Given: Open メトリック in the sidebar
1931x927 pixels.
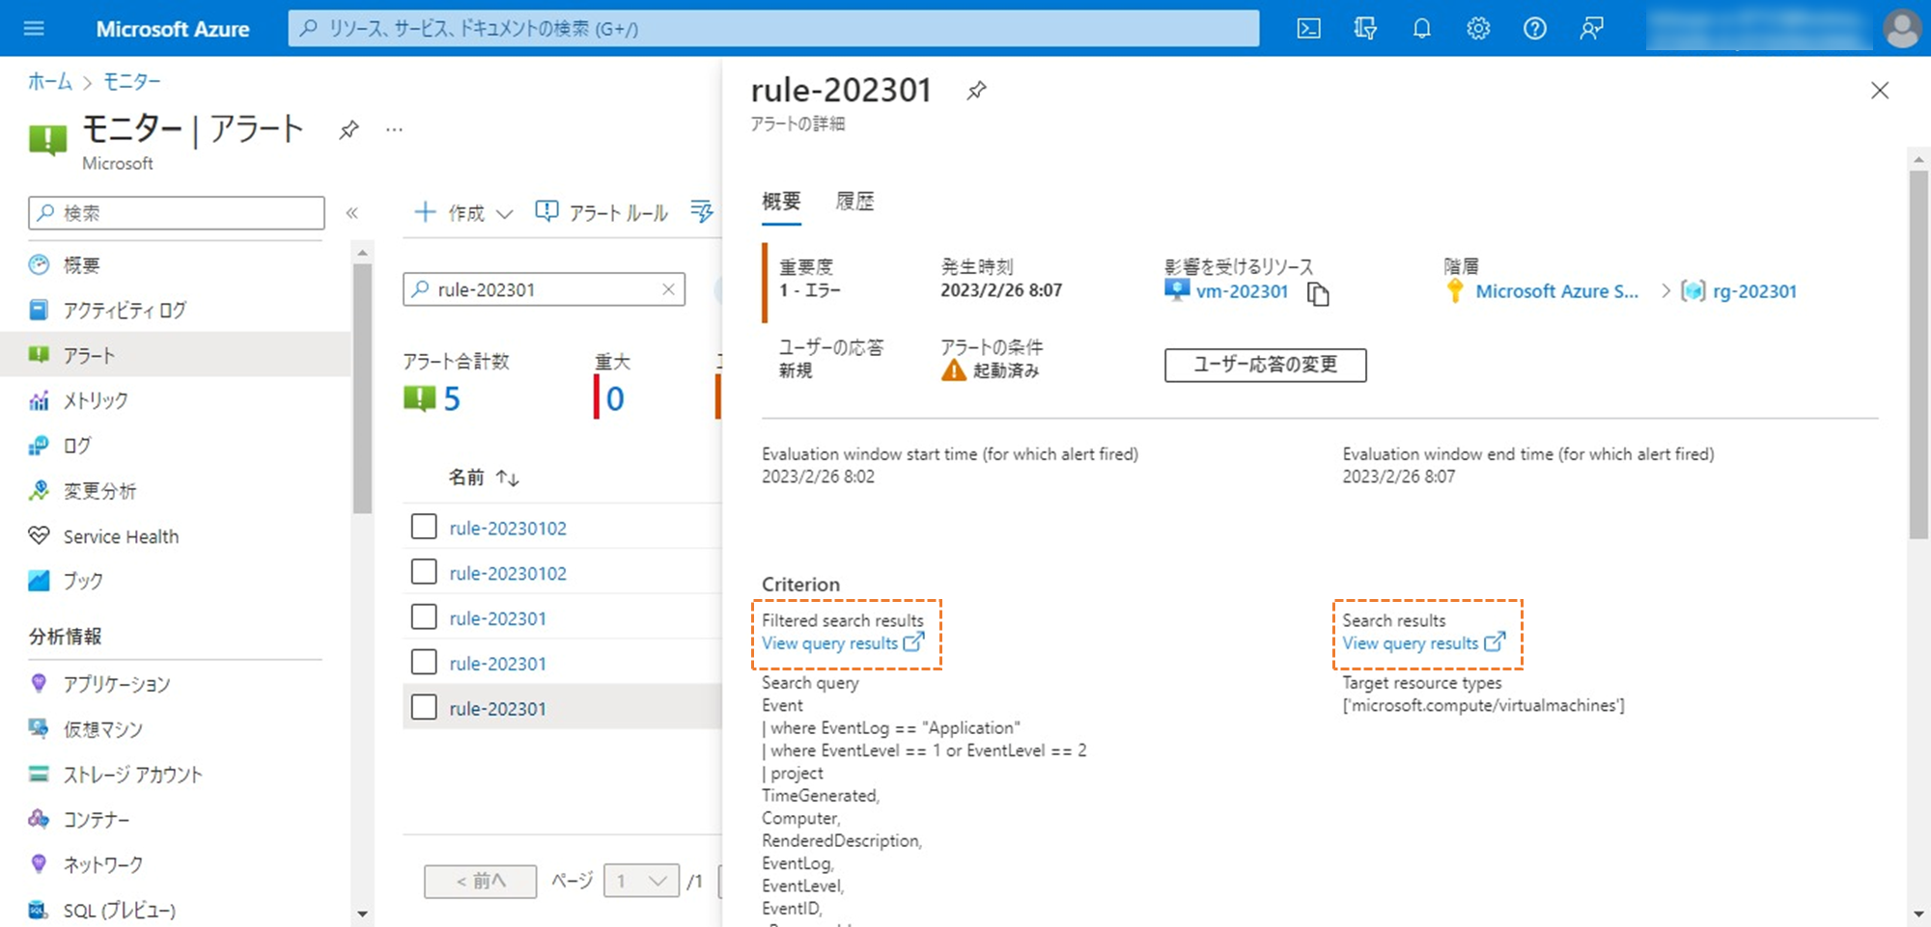Looking at the screenshot, I should [x=96, y=400].
